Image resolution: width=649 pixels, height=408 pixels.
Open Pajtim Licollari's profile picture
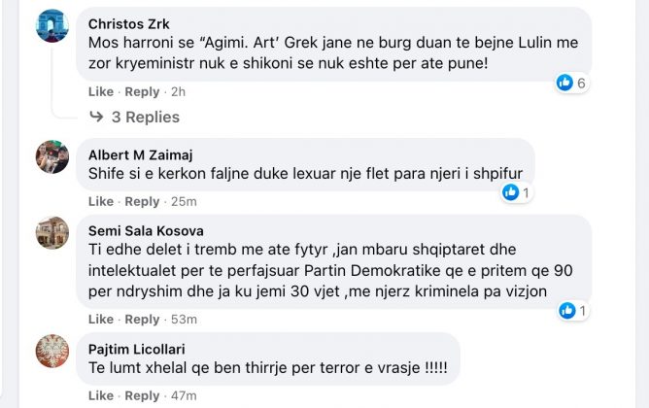click(52, 351)
